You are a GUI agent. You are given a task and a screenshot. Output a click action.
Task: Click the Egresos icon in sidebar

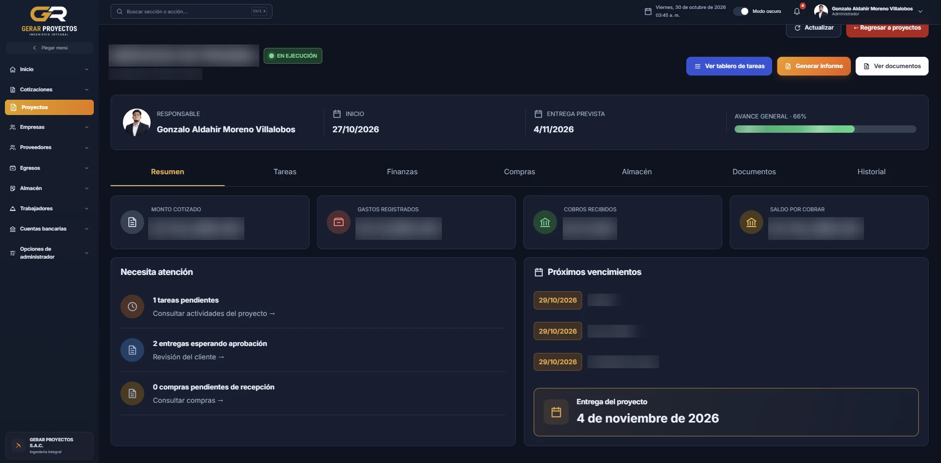(x=13, y=168)
